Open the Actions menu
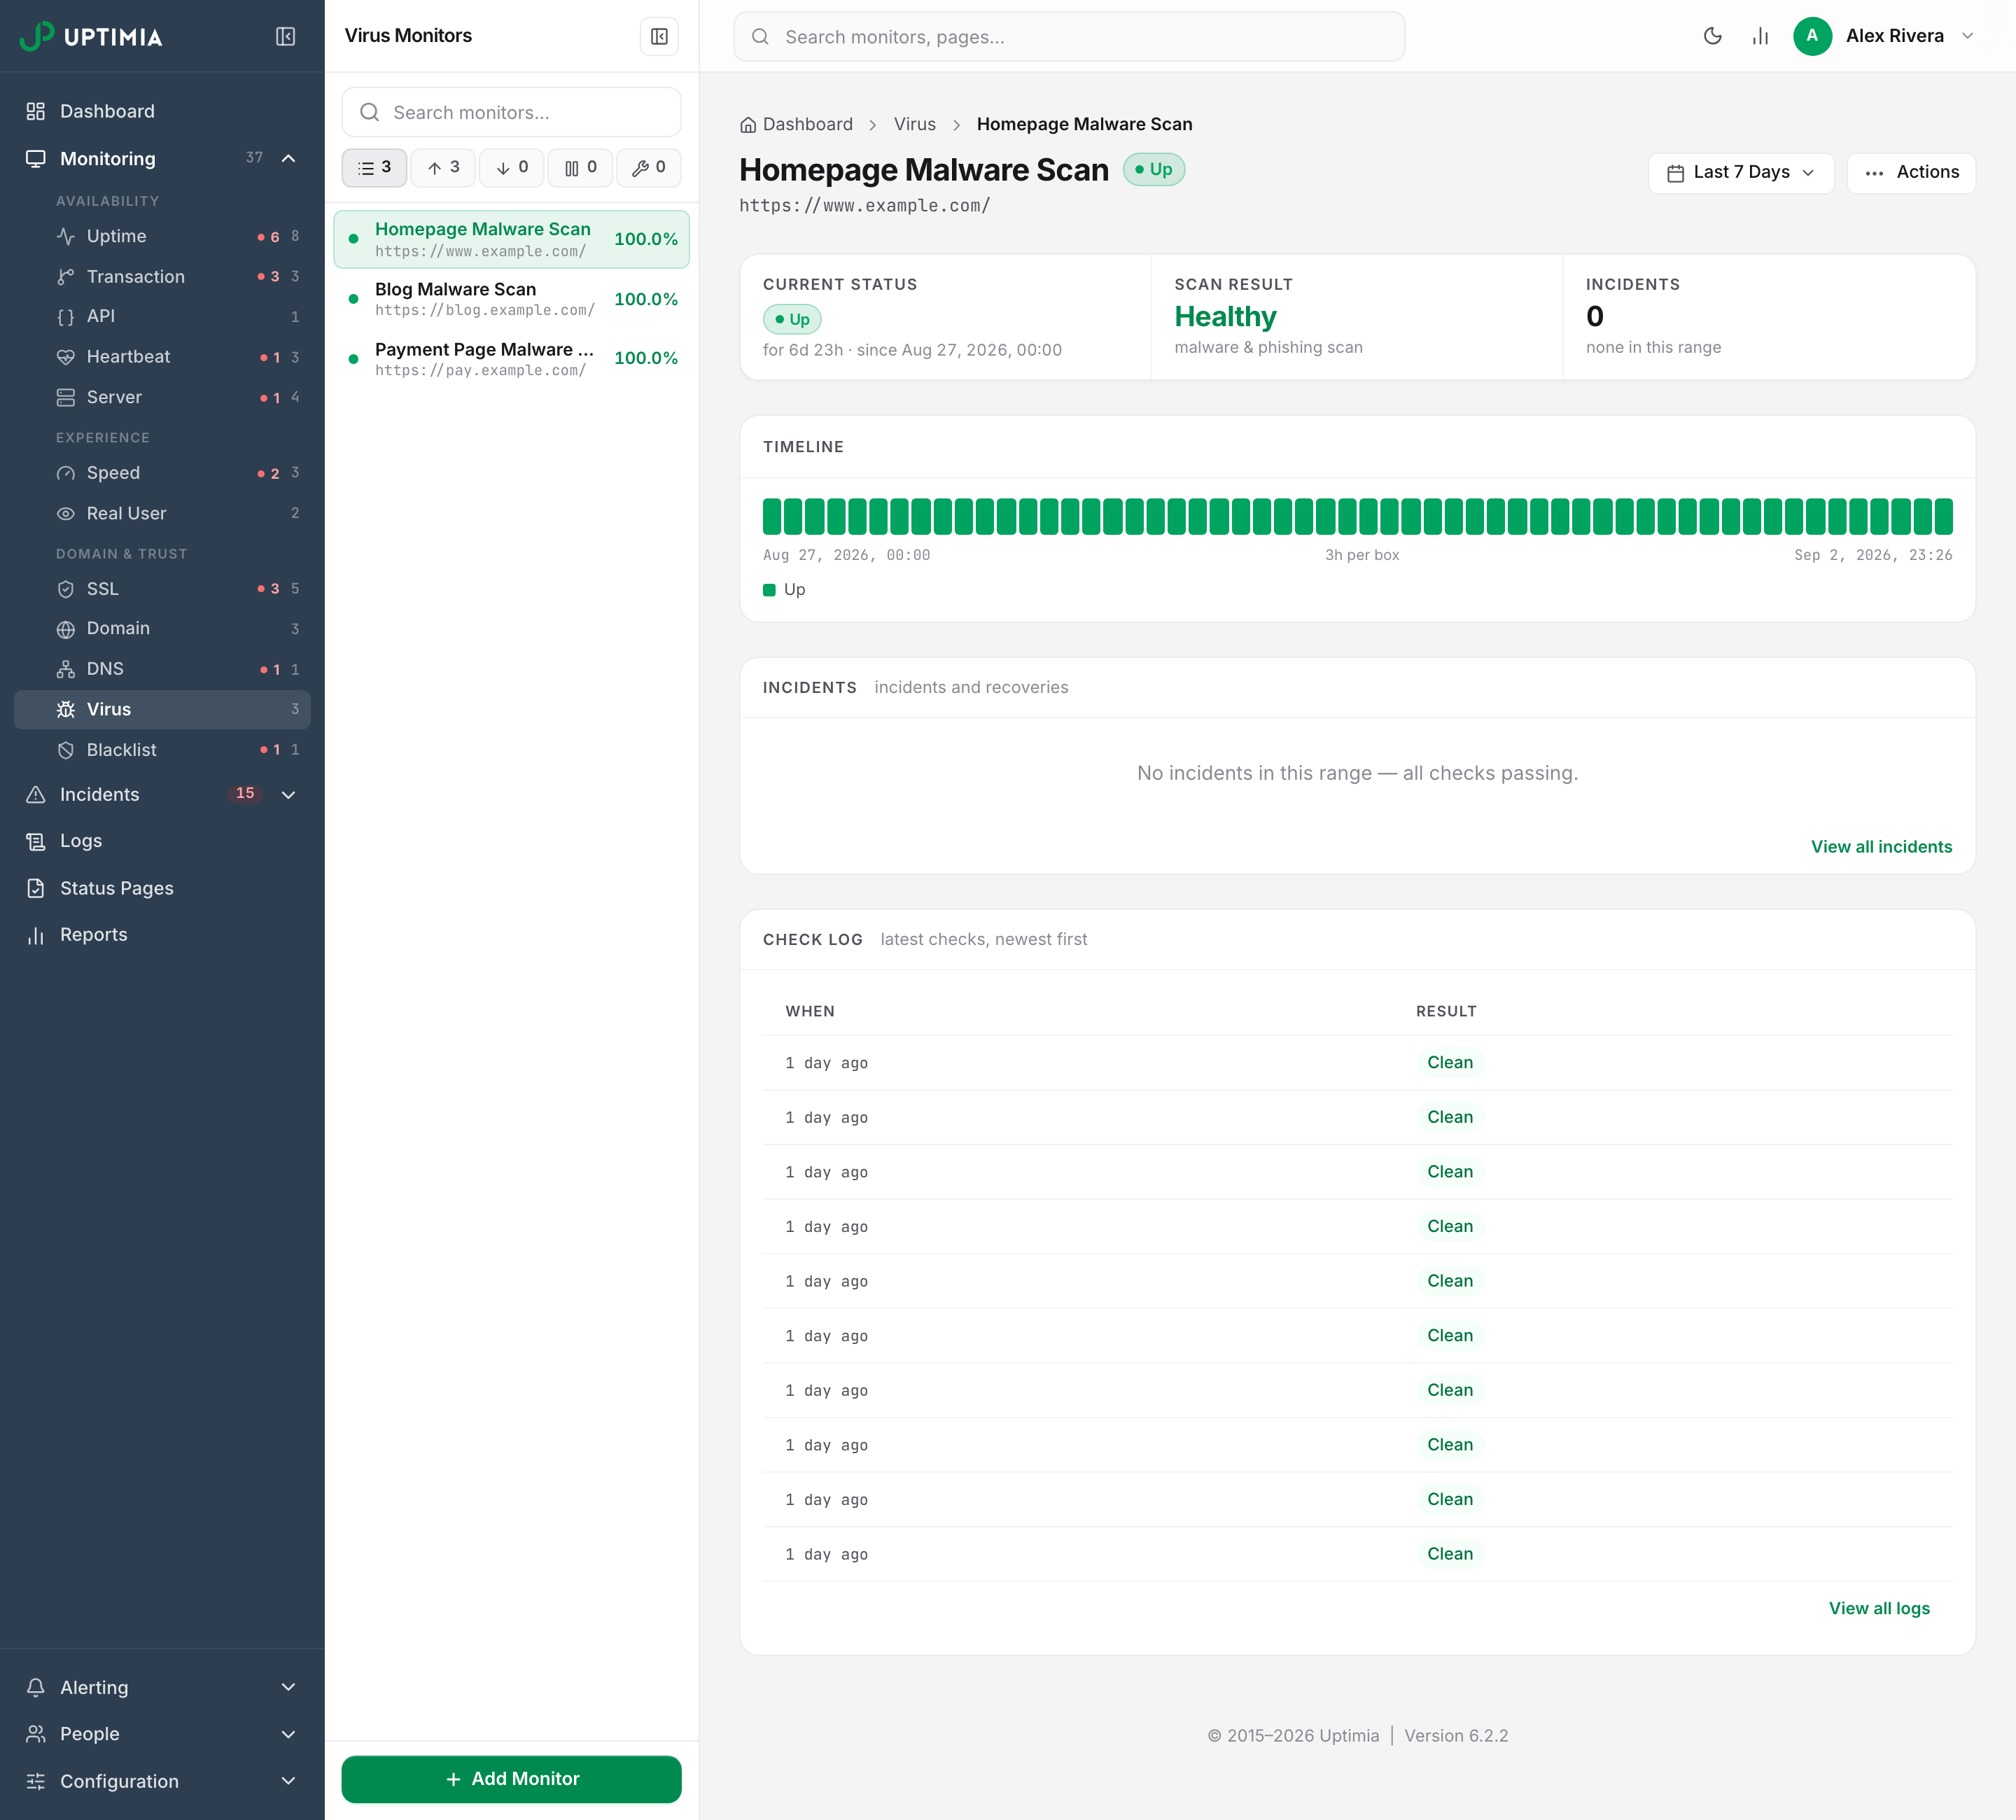Image resolution: width=2016 pixels, height=1820 pixels. [1910, 173]
